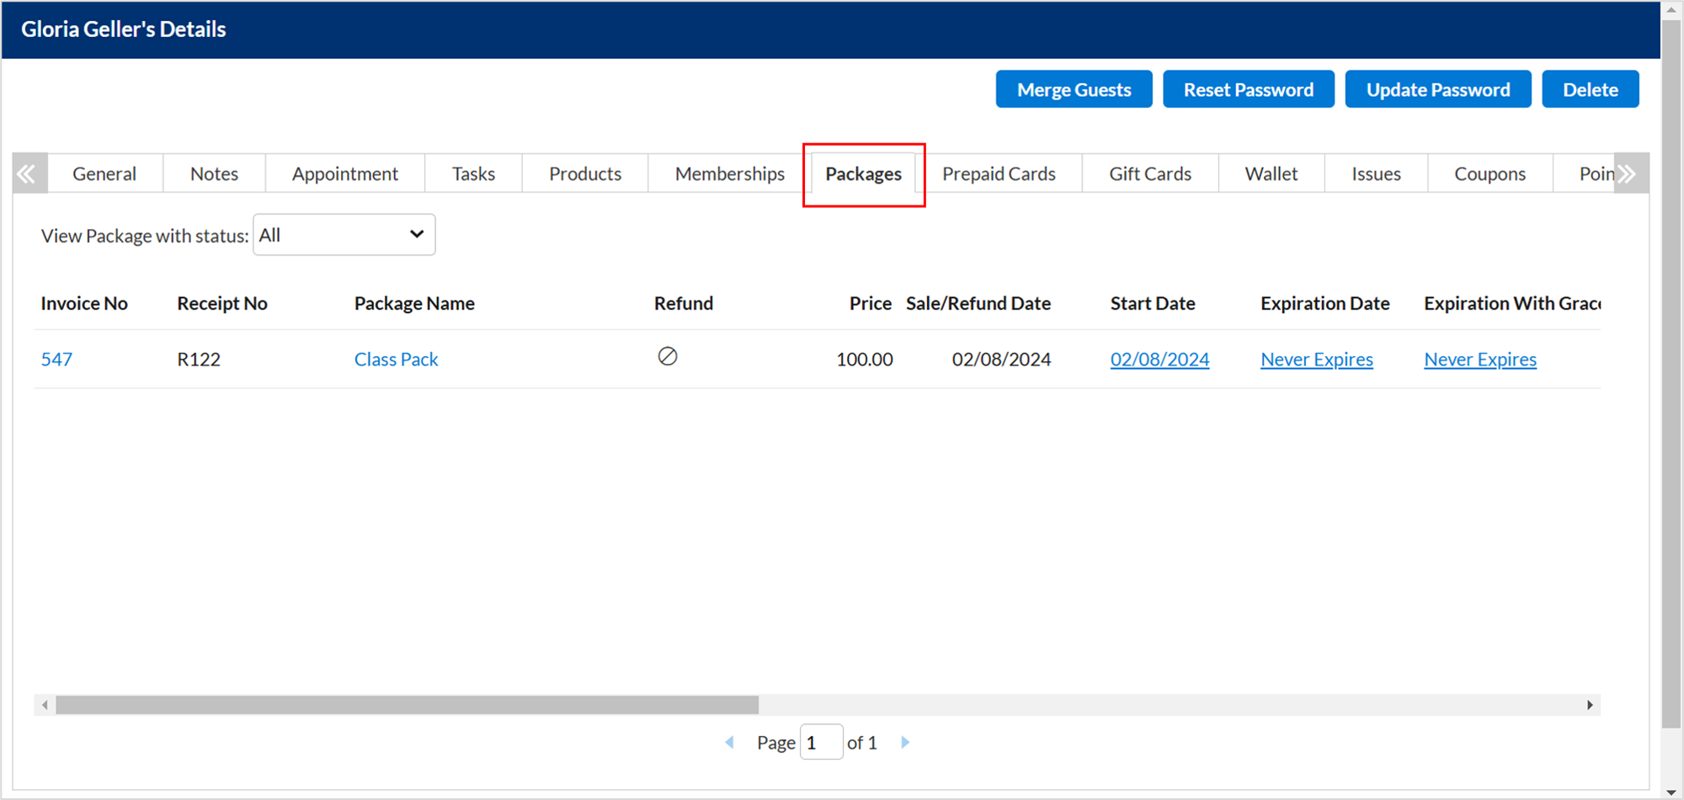Click the Start Date column header
Screen dimensions: 1684x800
1153,303
